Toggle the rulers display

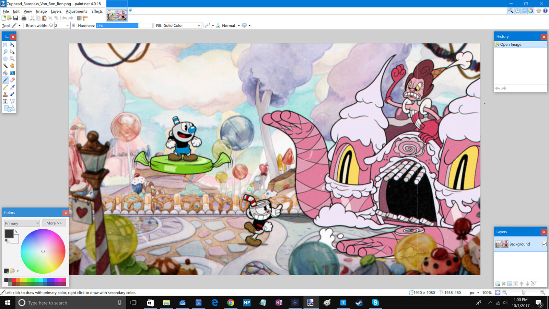coord(85,18)
